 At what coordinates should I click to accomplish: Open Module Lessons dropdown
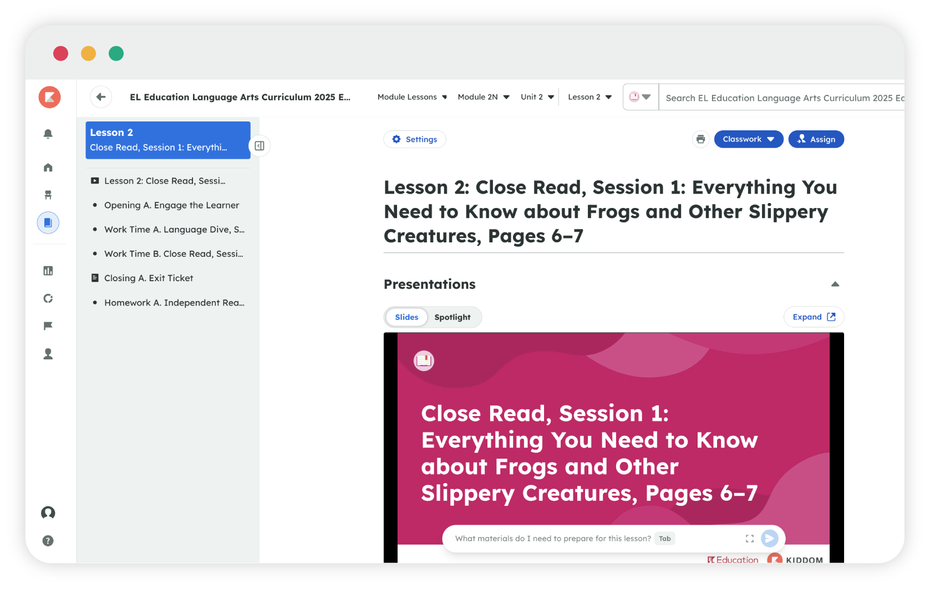click(412, 97)
